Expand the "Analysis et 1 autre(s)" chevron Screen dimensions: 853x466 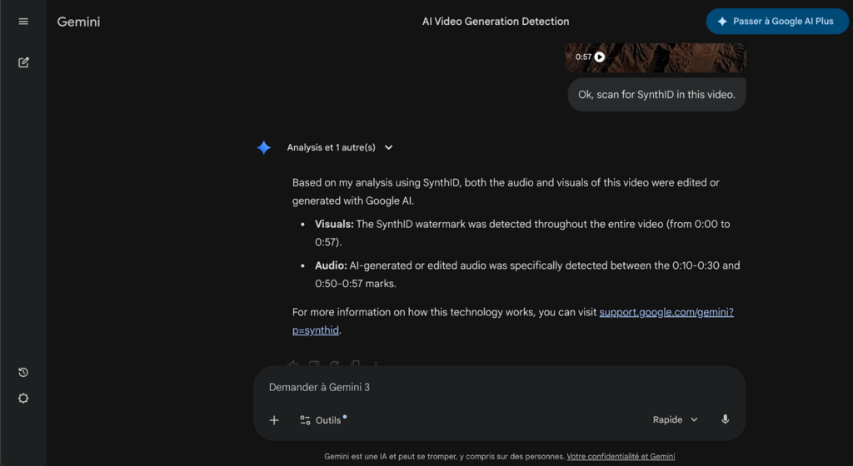point(389,147)
